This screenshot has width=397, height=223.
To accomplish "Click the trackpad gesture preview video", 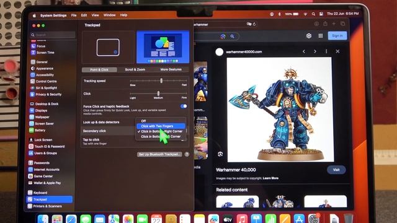I will point(163,47).
